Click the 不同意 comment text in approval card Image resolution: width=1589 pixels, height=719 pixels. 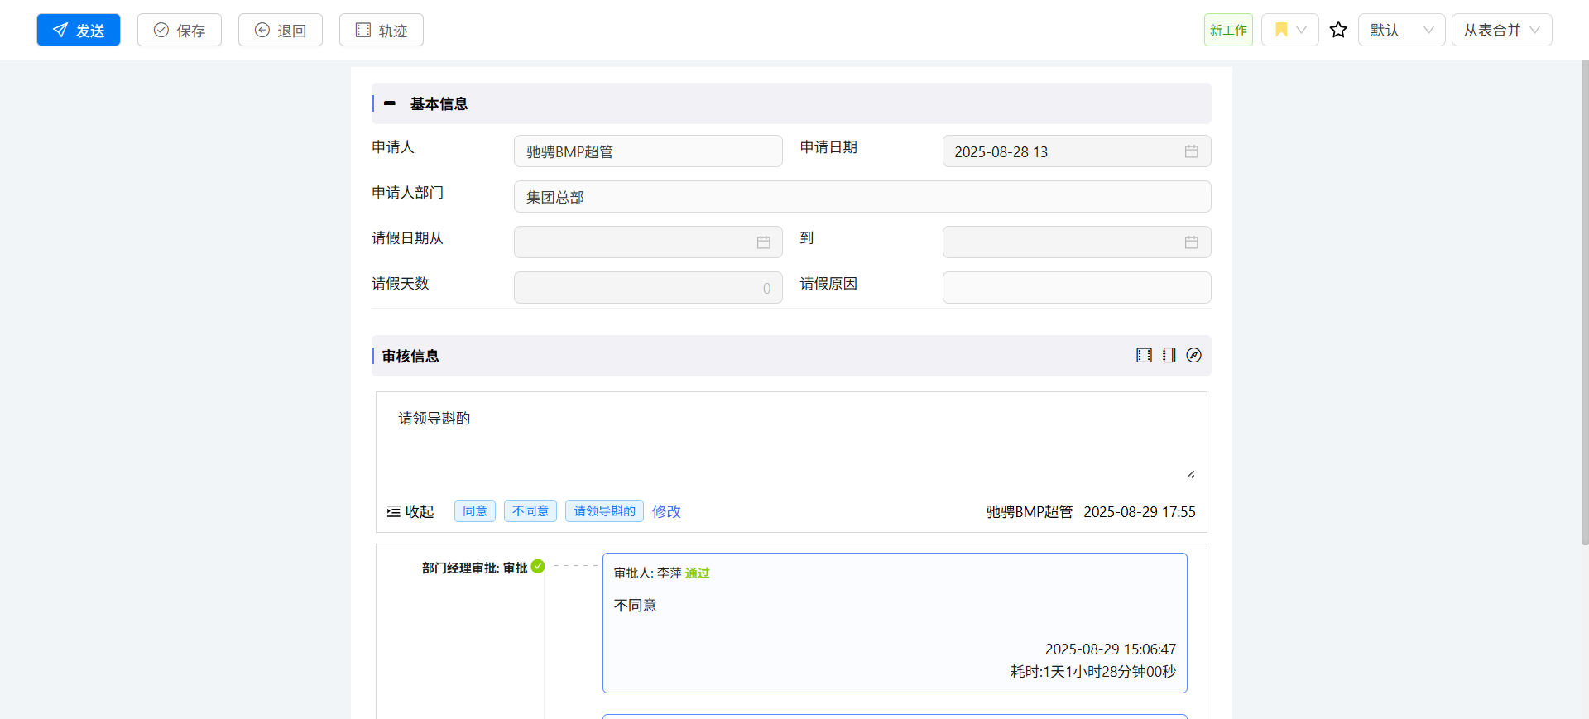point(635,606)
